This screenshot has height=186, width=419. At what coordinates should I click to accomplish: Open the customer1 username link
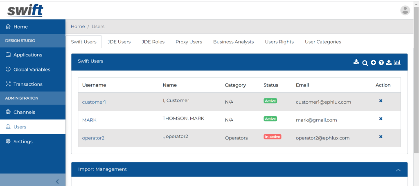[x=94, y=102]
